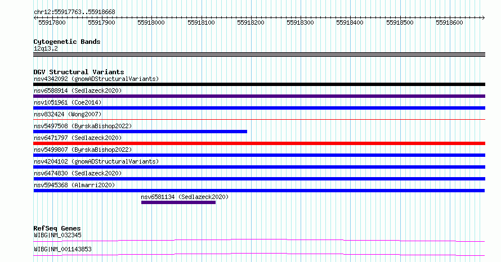
Task: Click the black nsv4342092 variant bar
Action: pyautogui.click(x=259, y=84)
